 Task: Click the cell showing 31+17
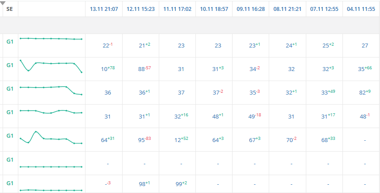(328, 116)
